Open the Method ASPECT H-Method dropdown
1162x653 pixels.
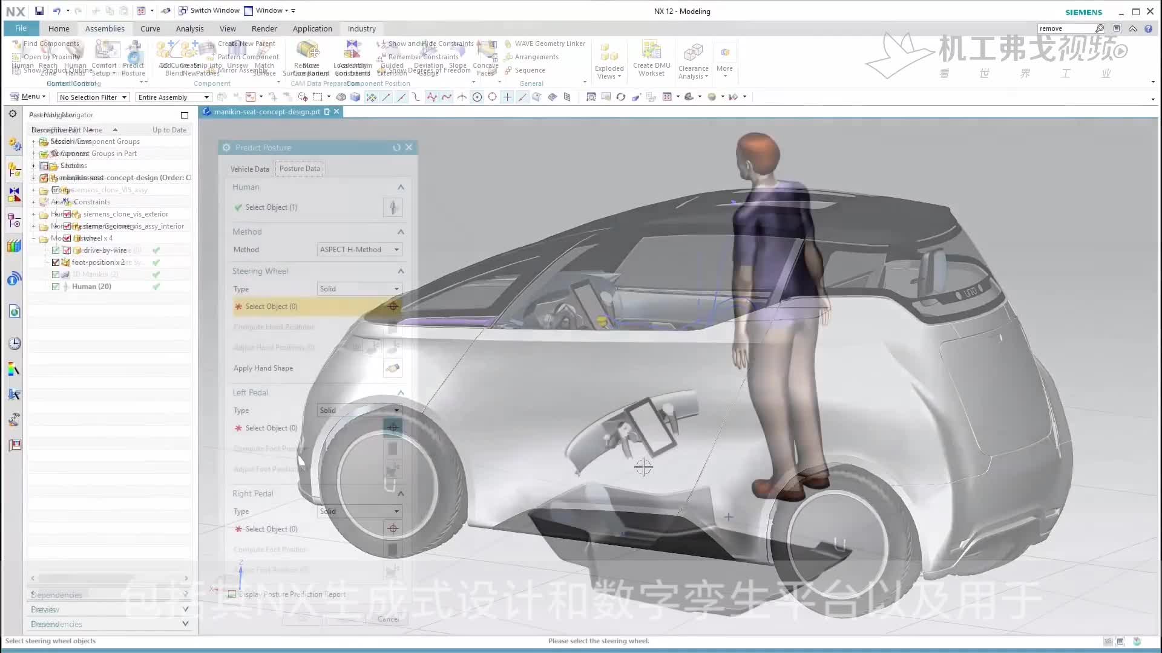coord(359,249)
